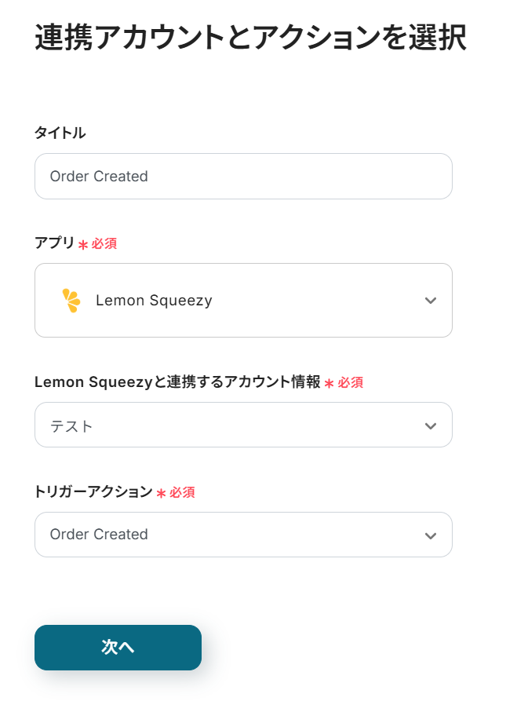The height and width of the screenshot is (723, 517).
Task: Click the アプリ field label
Action: [54, 243]
